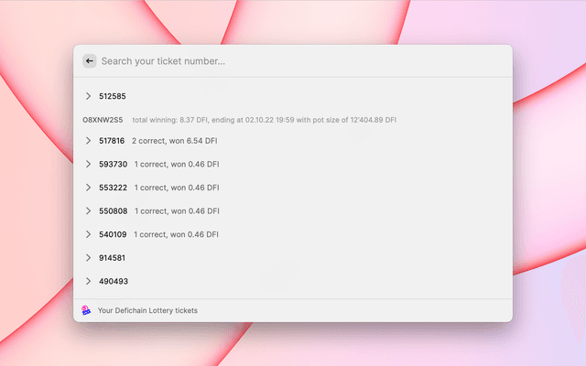
Task: Expand ticket 553222 chevron
Action: (88, 188)
